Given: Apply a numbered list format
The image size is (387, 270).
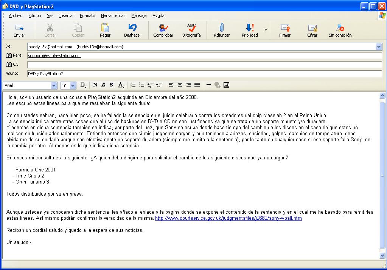Looking at the screenshot, I should [x=133, y=85].
